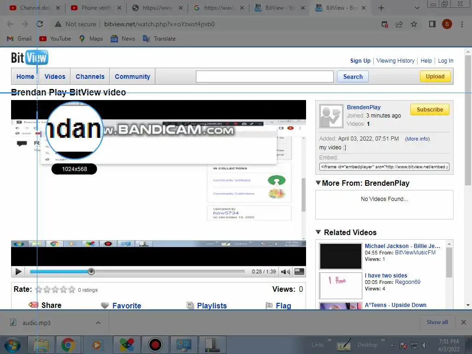Click the BrendenPlay avatar thumbnail
Viewport: 472px width, 354px height.
click(331, 116)
